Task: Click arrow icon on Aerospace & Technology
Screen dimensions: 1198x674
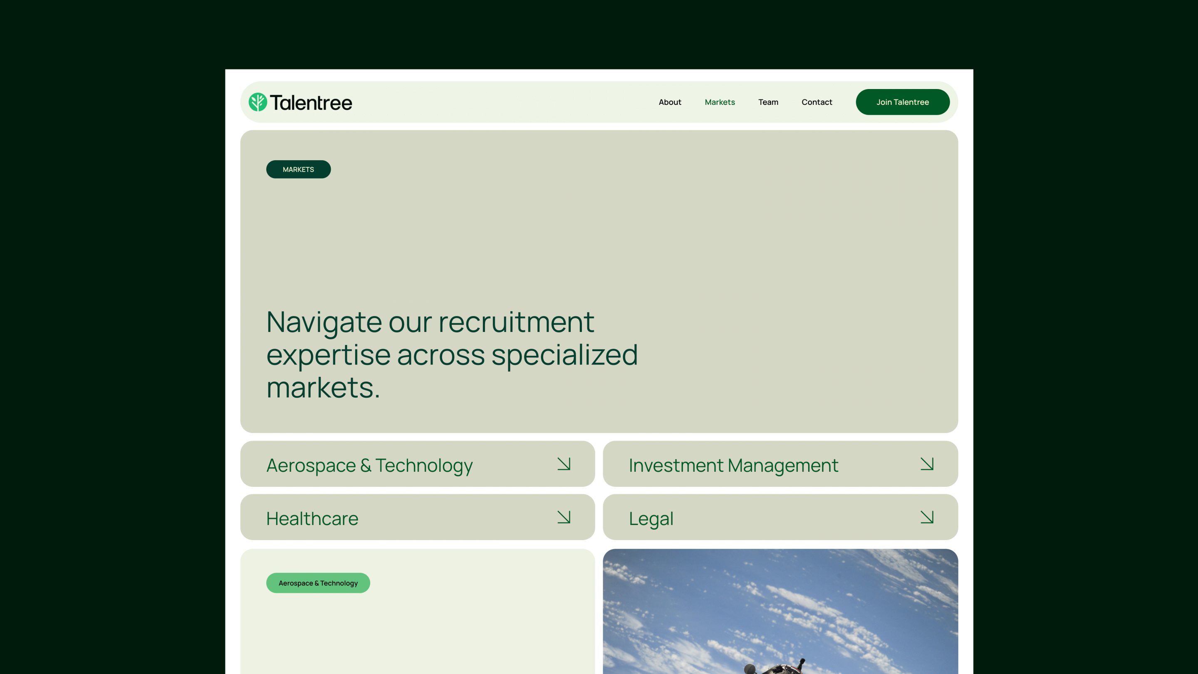Action: (564, 464)
